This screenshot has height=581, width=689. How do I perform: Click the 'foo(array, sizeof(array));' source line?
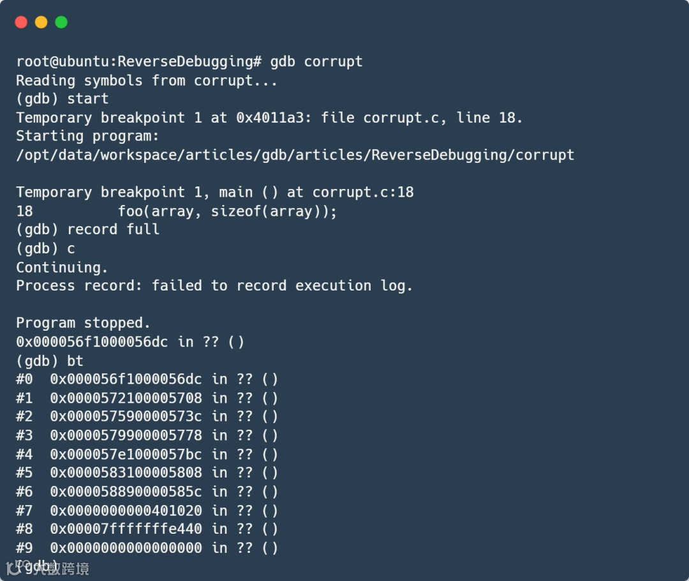(x=227, y=211)
